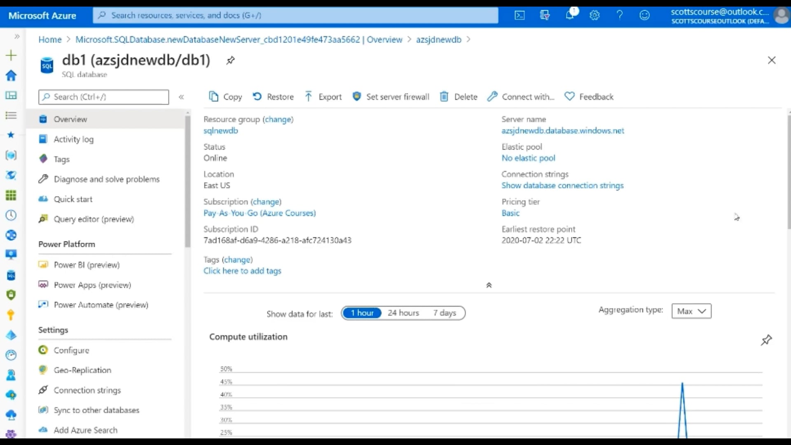Viewport: 791px width, 445px height.
Task: Open the sqlnewdb resource group link
Action: (220, 131)
